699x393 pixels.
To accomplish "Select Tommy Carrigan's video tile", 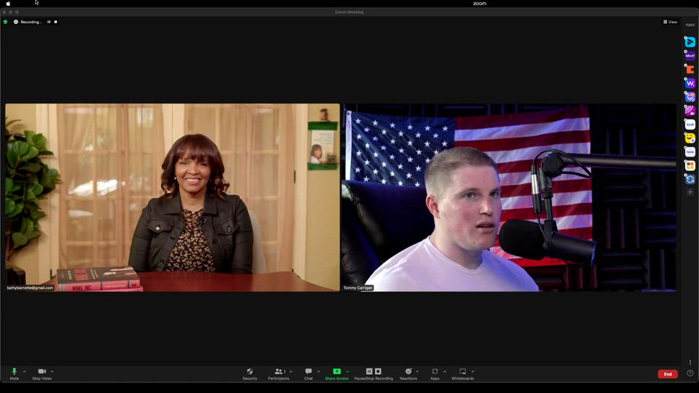I will [508, 197].
